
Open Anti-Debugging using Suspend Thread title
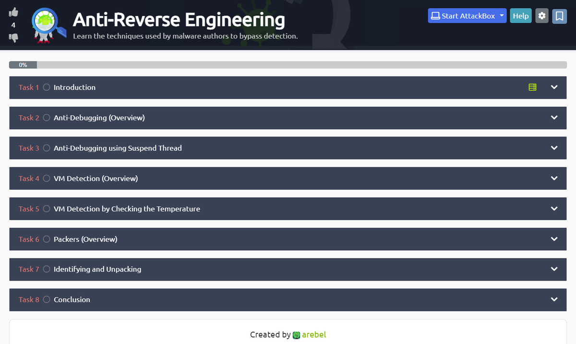118,148
